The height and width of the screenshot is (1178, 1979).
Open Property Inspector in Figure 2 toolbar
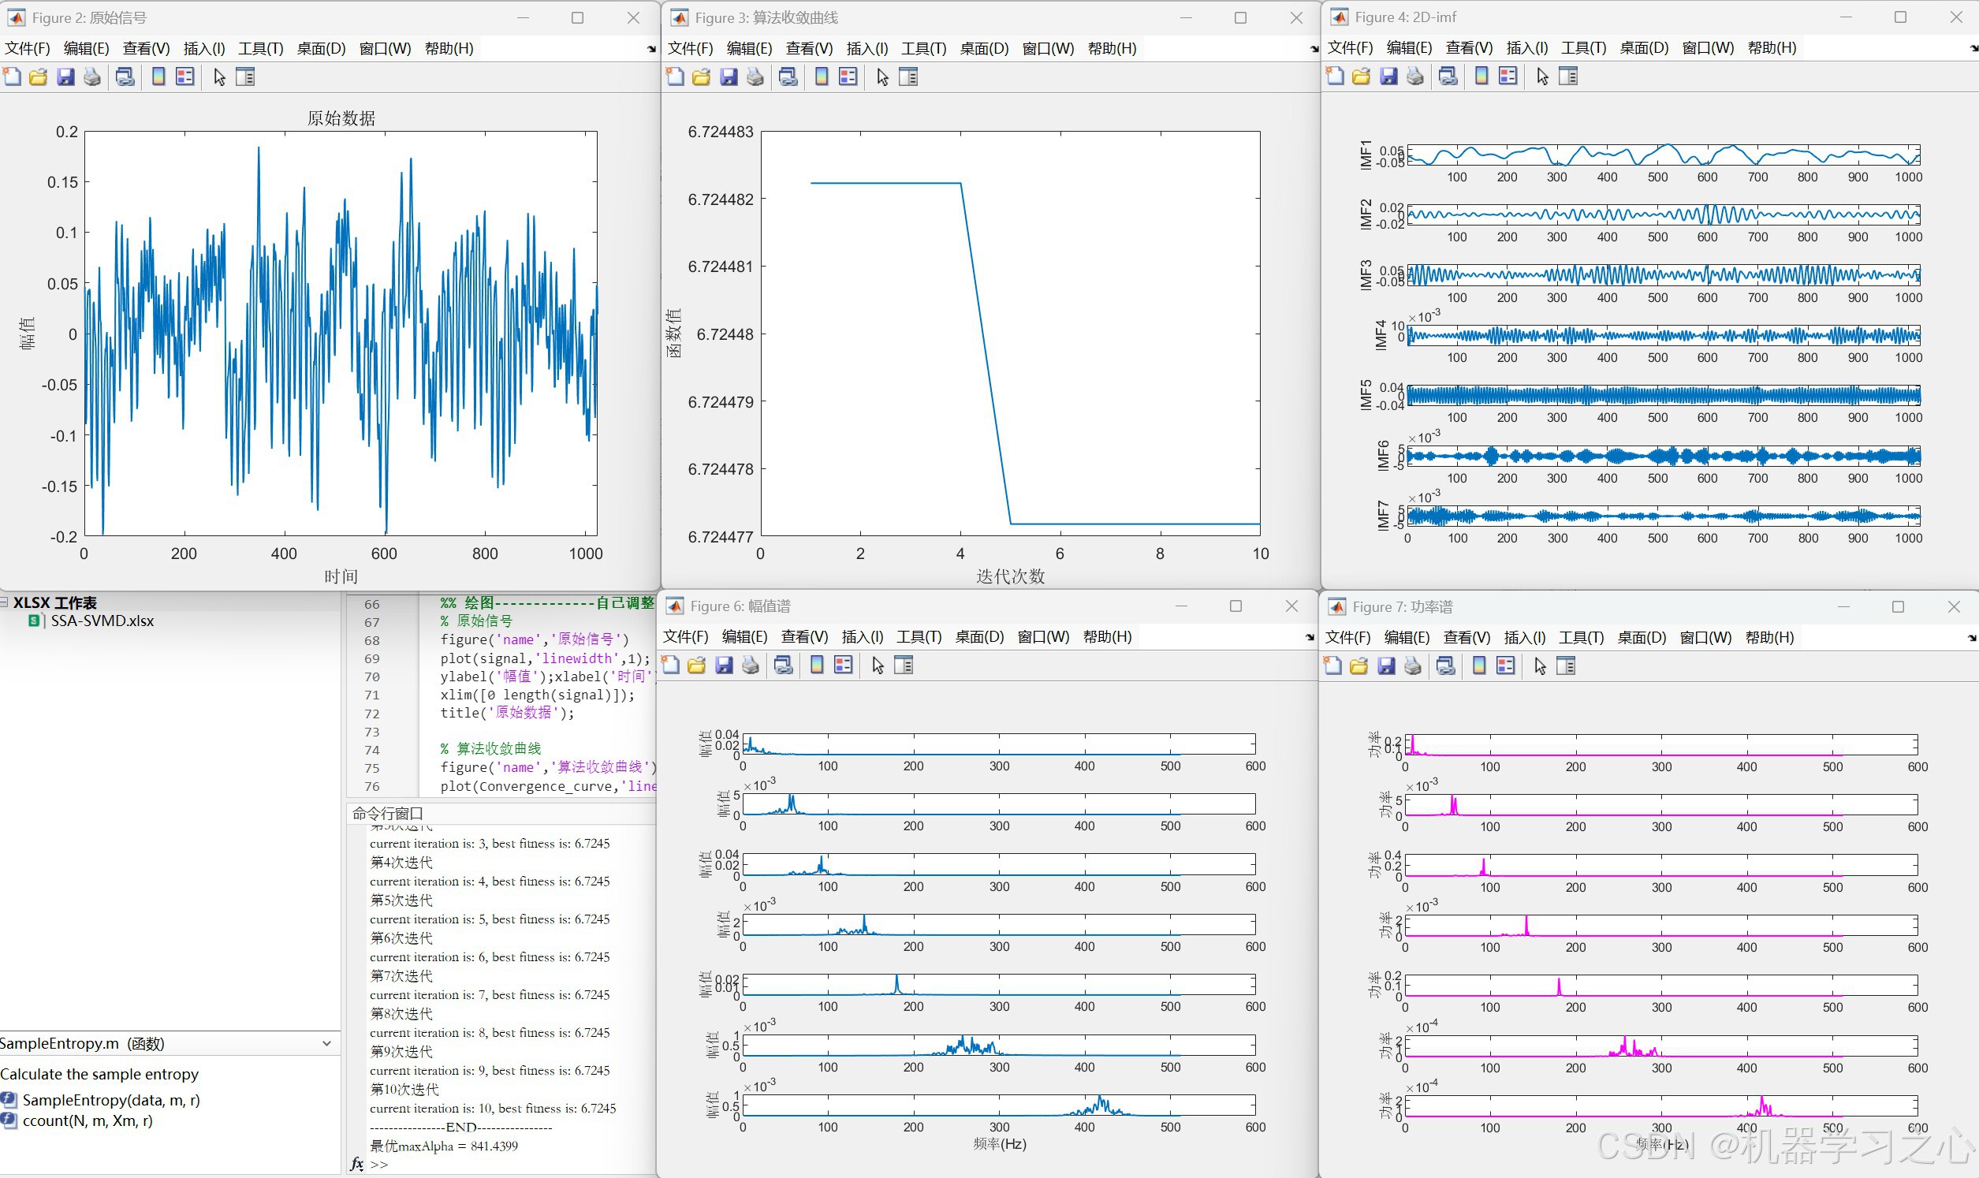coord(245,77)
